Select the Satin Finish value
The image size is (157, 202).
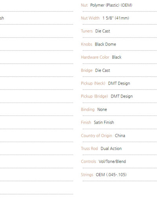[104, 123]
